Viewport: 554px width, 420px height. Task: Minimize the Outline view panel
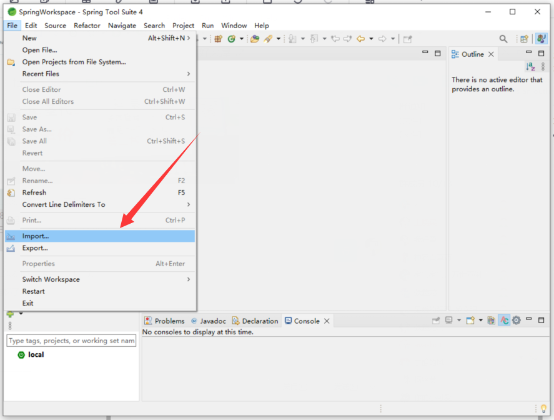pos(528,52)
